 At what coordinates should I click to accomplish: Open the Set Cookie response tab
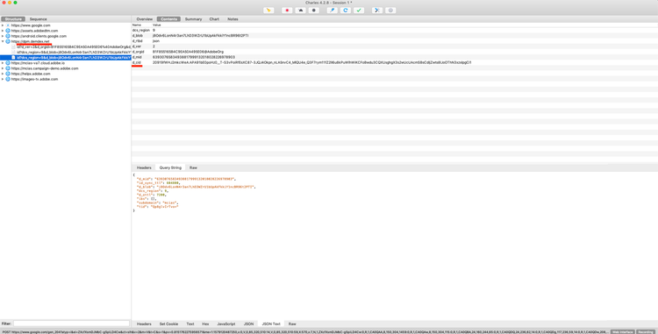[x=168, y=324]
